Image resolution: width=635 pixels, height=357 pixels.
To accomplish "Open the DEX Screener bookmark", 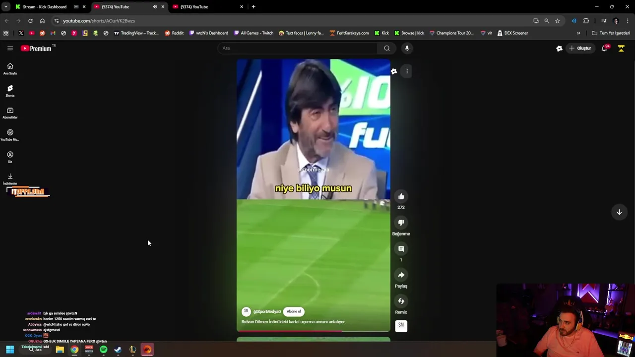I will coord(512,33).
